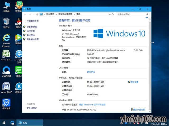
Task: Expand chevron after 控制面板 breadcrumb
Action: 56,14
